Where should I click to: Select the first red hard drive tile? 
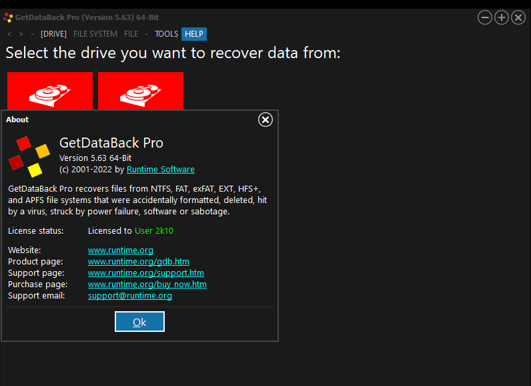coord(50,90)
